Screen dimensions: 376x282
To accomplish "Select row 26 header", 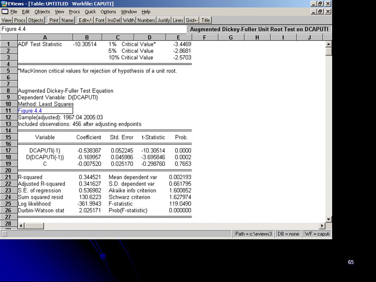I will click(x=9, y=210).
